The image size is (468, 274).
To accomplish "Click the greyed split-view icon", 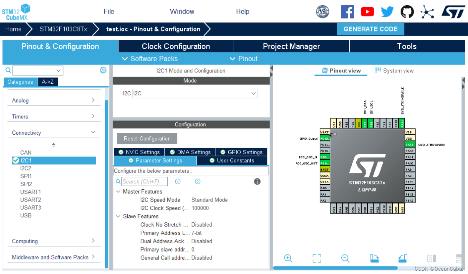I will 431,258.
